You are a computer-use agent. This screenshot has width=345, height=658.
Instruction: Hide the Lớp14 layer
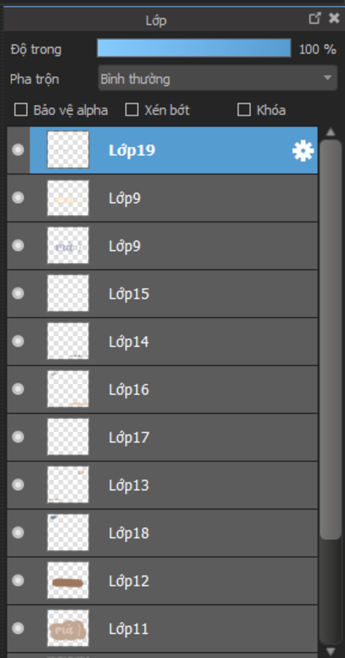pyautogui.click(x=18, y=341)
